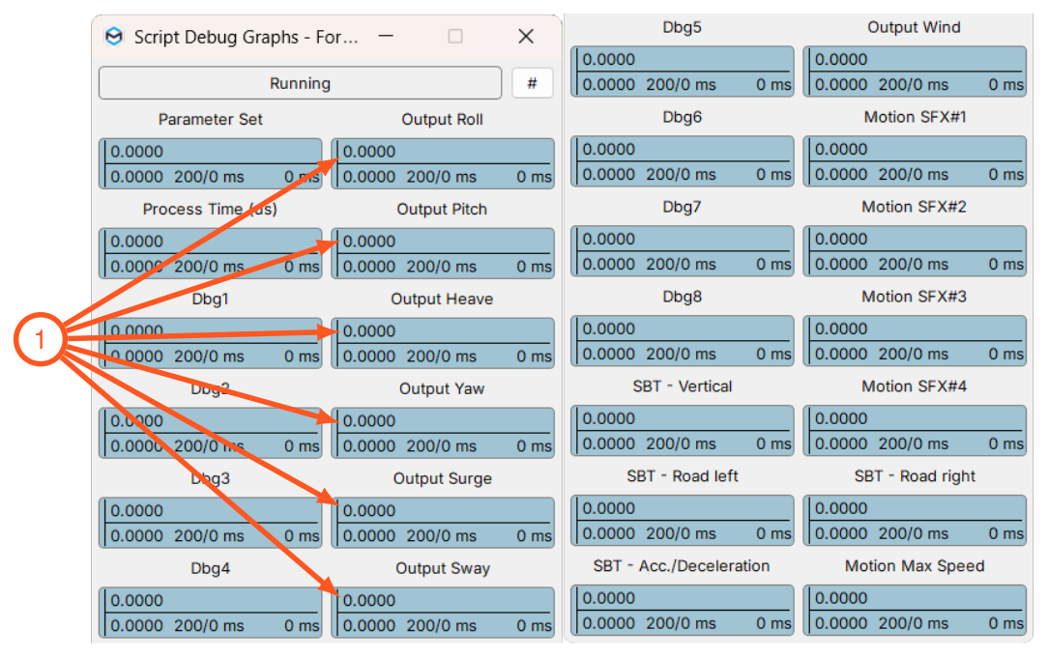Image resolution: width=1048 pixels, height=657 pixels.
Task: Click the "Dbg4" label
Action: pos(211,569)
